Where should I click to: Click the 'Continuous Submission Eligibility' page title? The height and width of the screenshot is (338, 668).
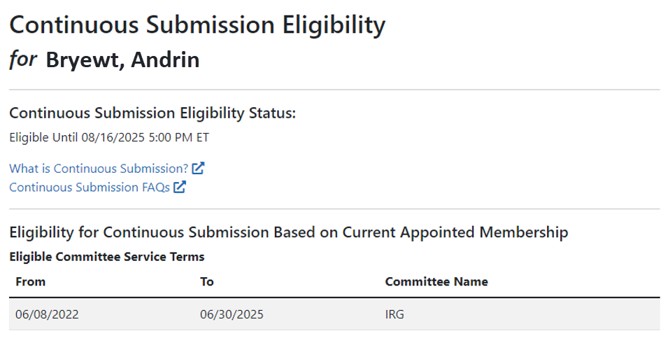pyautogui.click(x=197, y=25)
